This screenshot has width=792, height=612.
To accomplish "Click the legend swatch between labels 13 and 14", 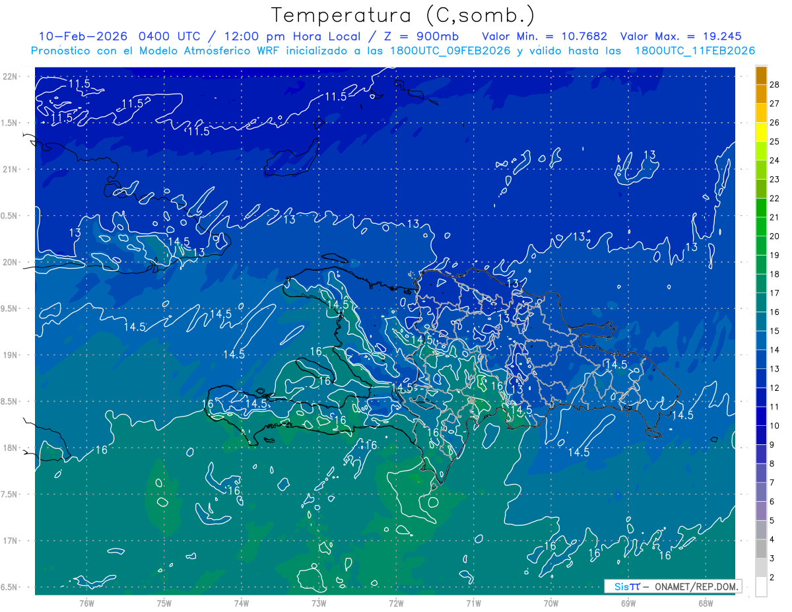I will pyautogui.click(x=761, y=359).
